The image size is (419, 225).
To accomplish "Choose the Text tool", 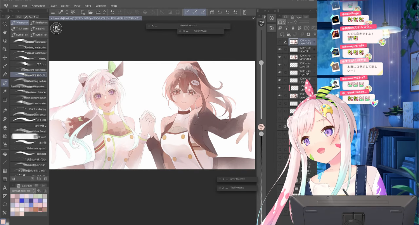I will [x=5, y=187].
